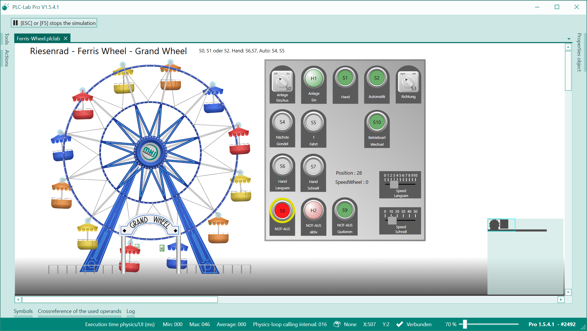Open the Actions side panel
Viewport: 587px width, 331px height.
pyautogui.click(x=7, y=58)
